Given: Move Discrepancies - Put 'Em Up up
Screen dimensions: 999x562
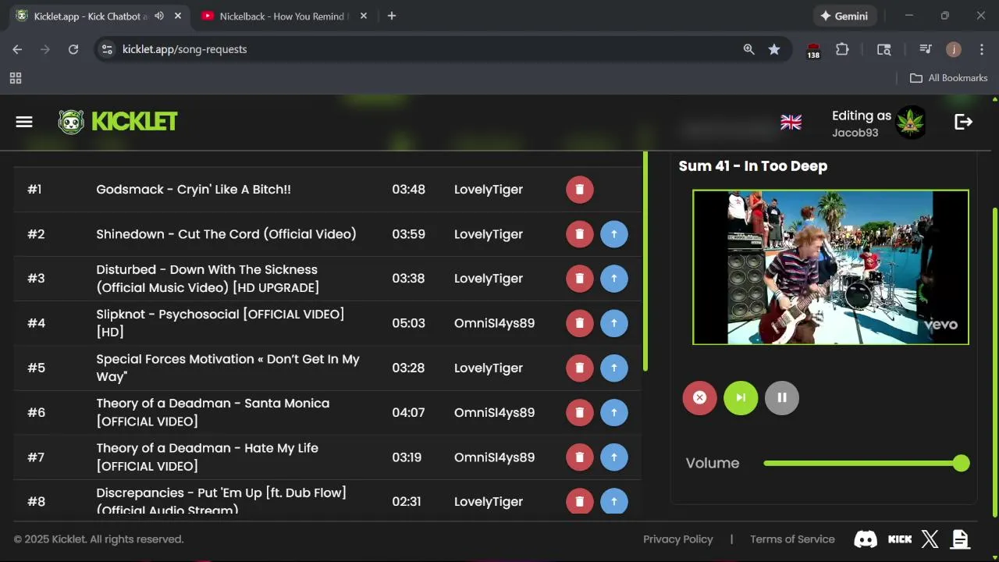Looking at the screenshot, I should (614, 501).
